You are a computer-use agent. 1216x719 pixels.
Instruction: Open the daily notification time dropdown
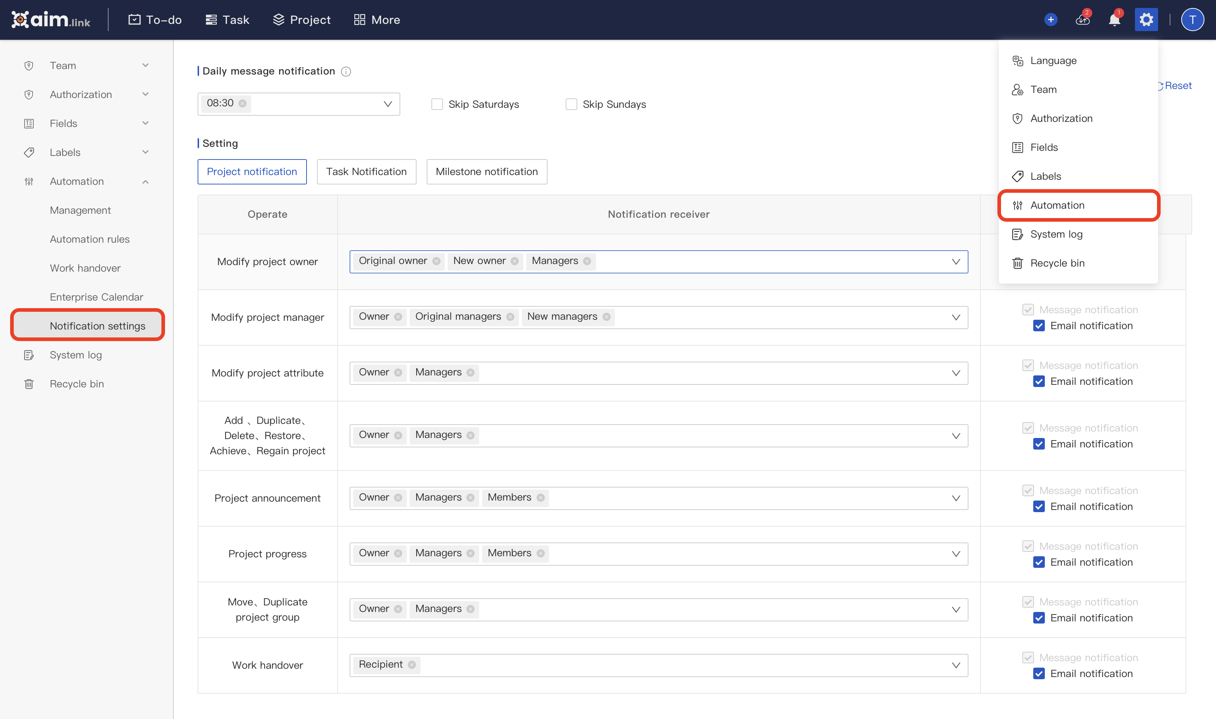pos(387,104)
